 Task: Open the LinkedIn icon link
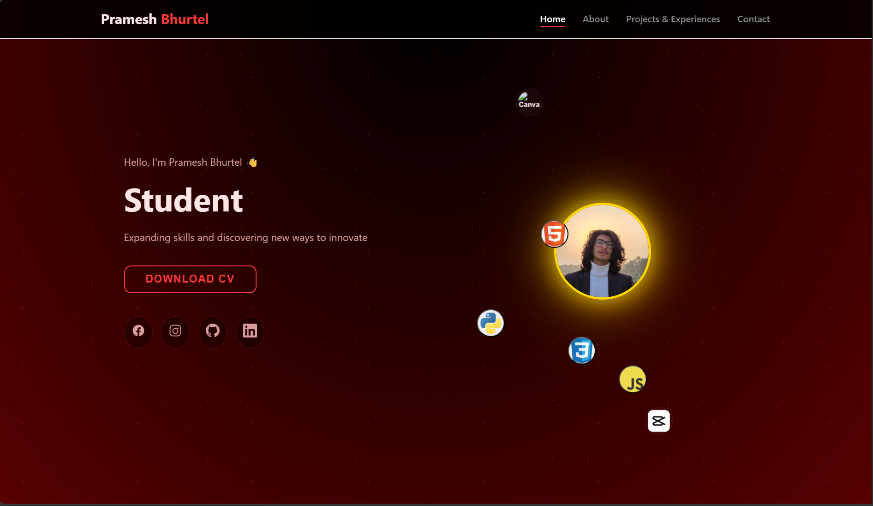(250, 332)
